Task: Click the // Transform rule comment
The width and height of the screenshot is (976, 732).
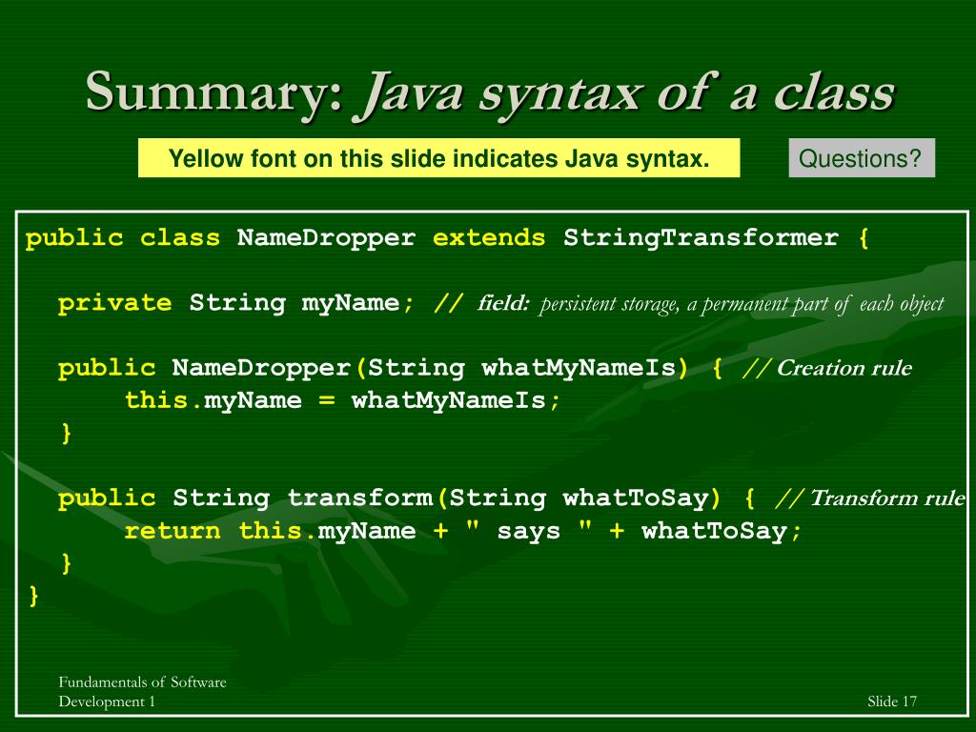Action: pos(869,498)
